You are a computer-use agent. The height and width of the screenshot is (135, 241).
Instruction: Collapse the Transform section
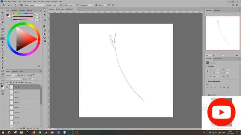point(206,67)
